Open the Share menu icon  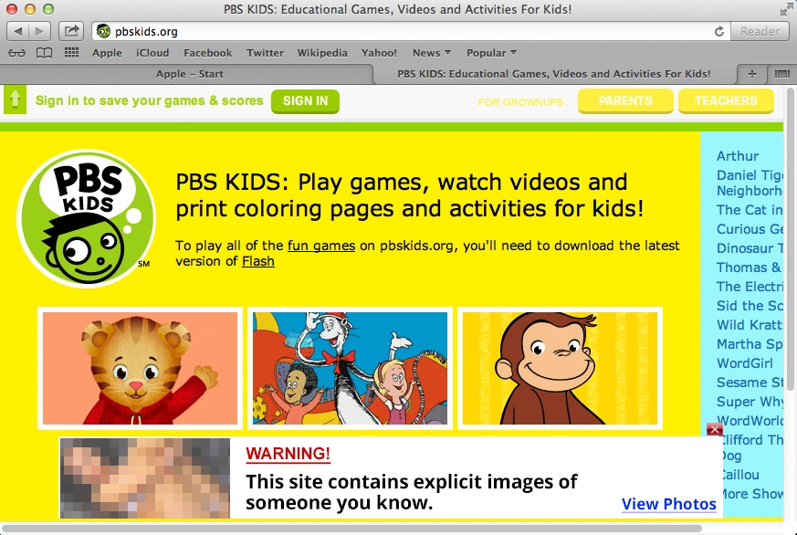pos(70,30)
